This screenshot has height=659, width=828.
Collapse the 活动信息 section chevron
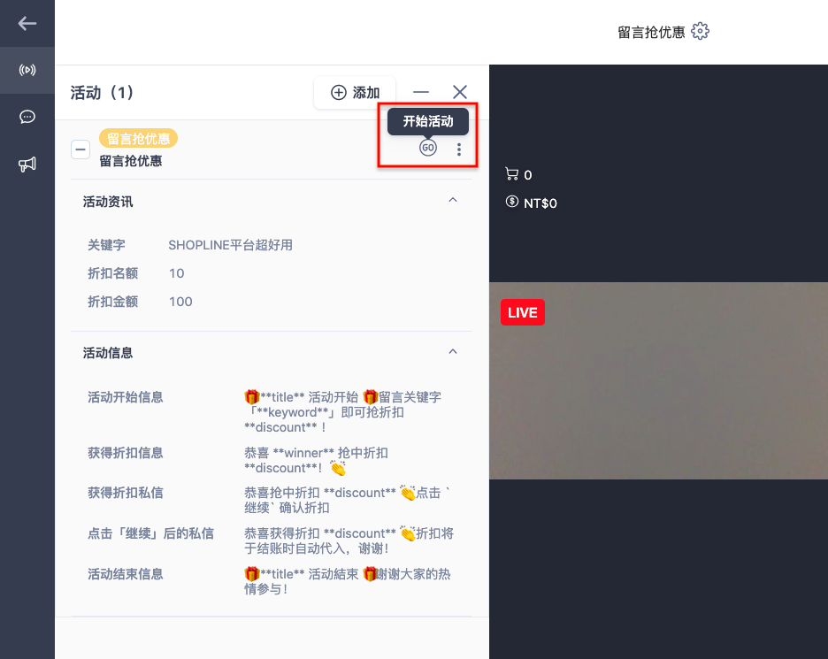click(x=453, y=352)
